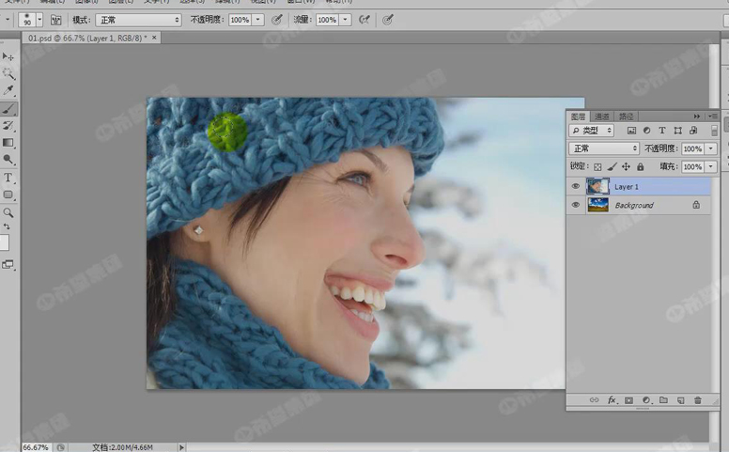Select the Brush tool in toolbar

(8, 109)
